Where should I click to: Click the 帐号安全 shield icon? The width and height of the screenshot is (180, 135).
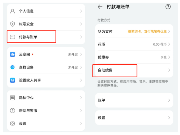click(x=13, y=24)
